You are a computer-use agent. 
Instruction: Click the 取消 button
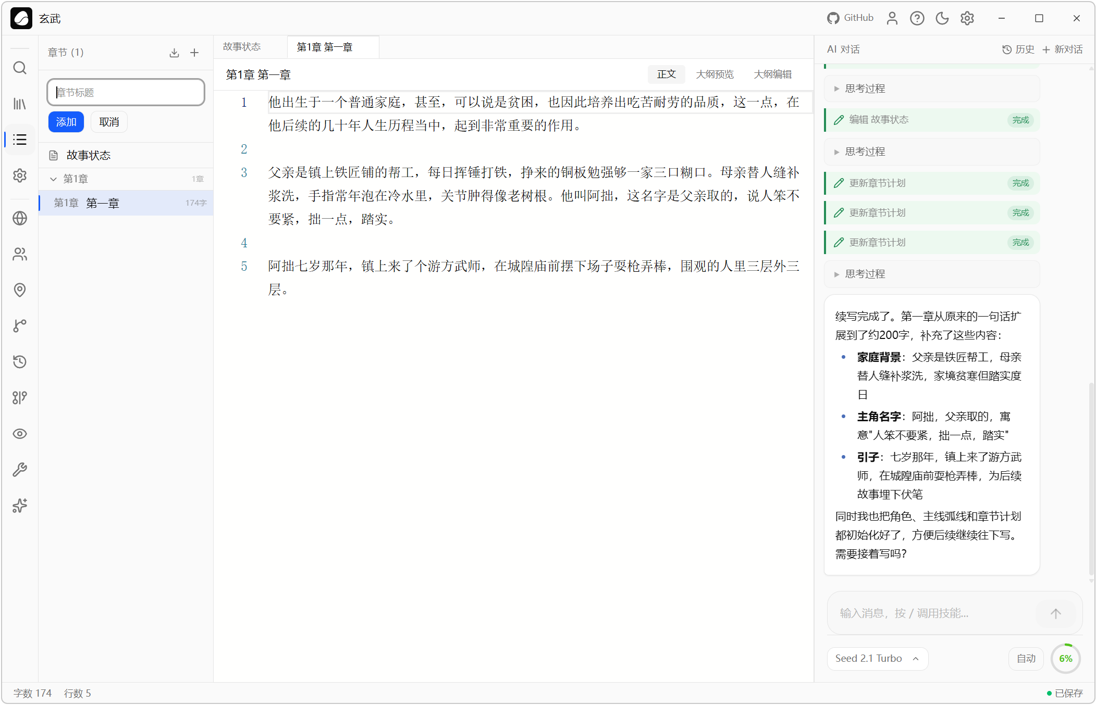tap(109, 122)
